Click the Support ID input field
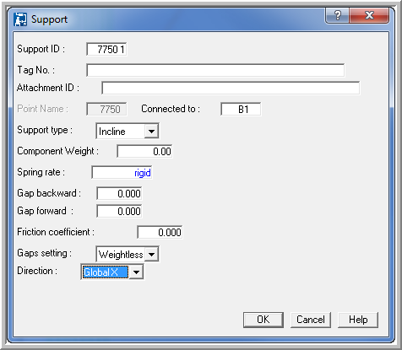This screenshot has height=350, width=402. [106, 50]
